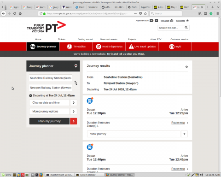Viewport: 221px width, 177px height.
Task: Open the Timetables tab
Action: coord(76,47)
